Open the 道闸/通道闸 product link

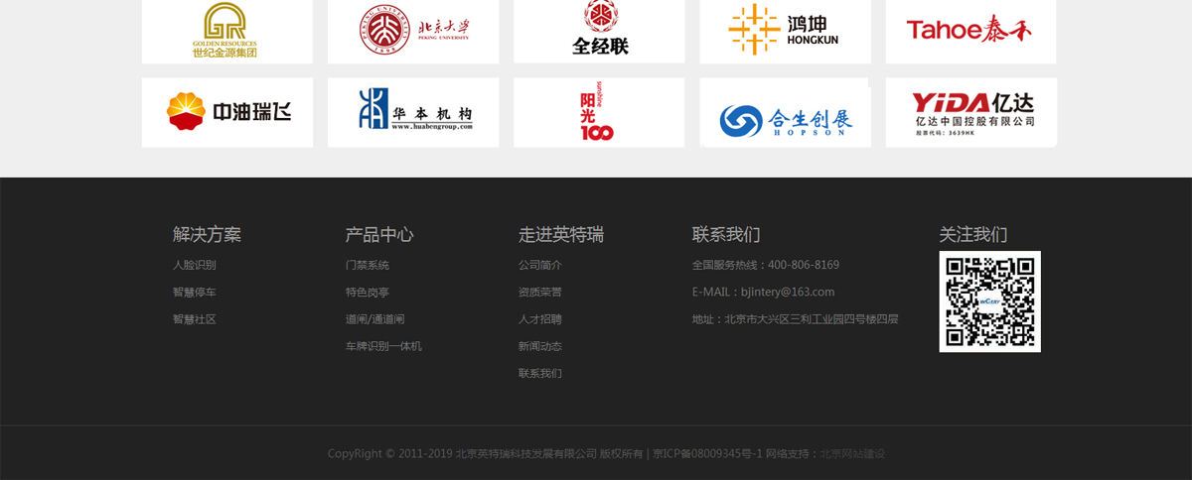[x=375, y=319]
